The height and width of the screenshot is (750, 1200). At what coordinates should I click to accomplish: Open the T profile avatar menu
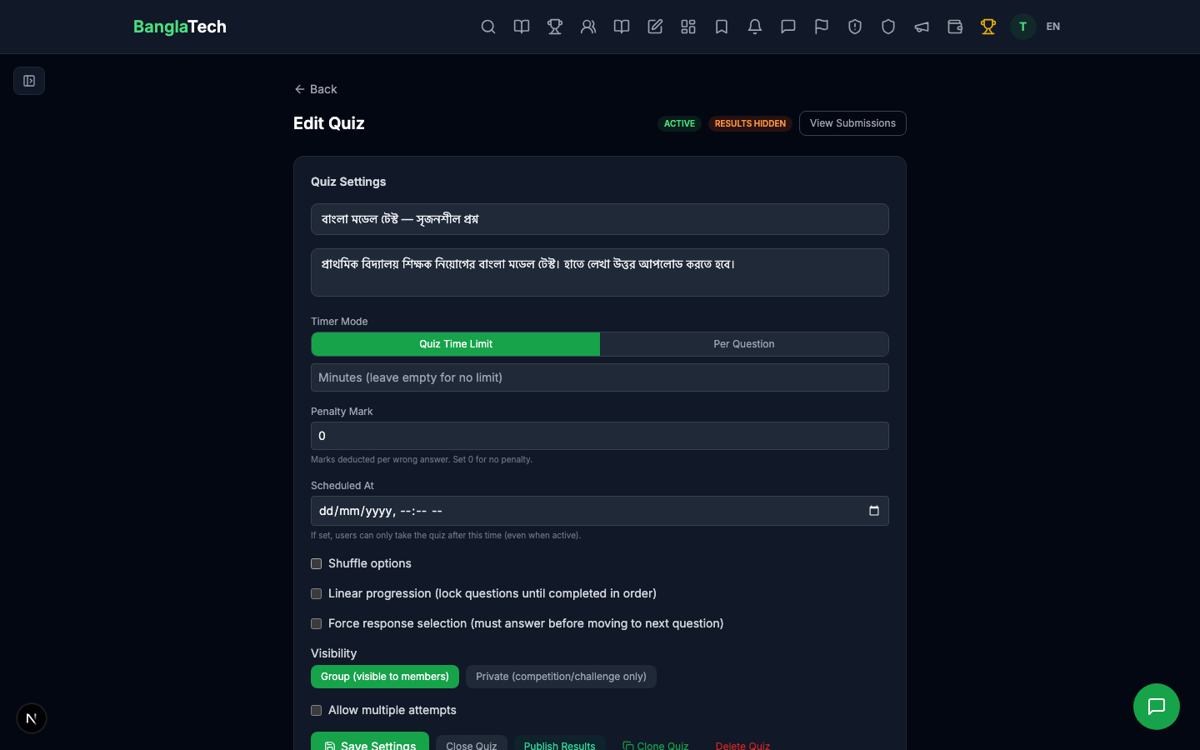[x=1022, y=27]
